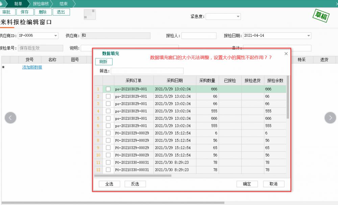The width and height of the screenshot is (338, 205).
Task: Click the 报检退货 column header
Action: point(252,81)
